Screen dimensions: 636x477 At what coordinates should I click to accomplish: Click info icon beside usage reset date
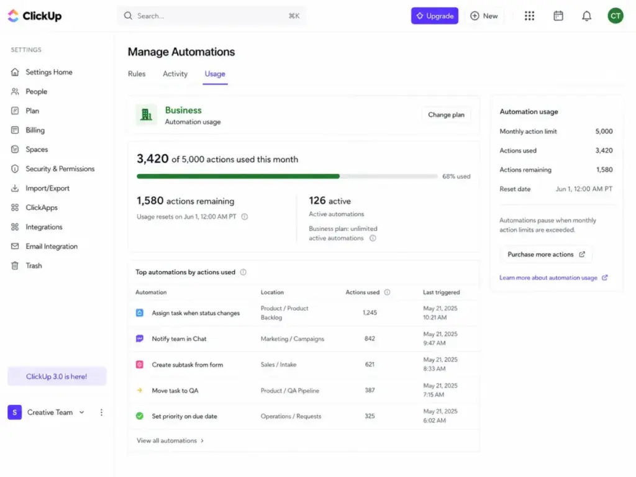click(245, 217)
